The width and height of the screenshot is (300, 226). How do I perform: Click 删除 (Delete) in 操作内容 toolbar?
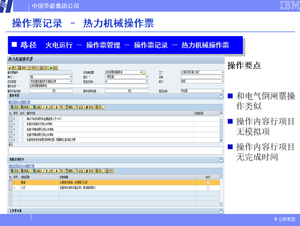pyautogui.click(x=69, y=107)
